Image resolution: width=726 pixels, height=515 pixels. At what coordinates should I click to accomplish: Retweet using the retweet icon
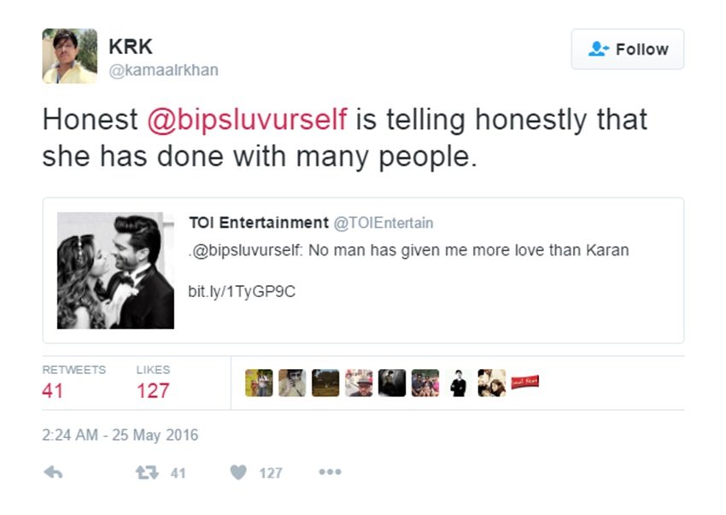pyautogui.click(x=147, y=472)
